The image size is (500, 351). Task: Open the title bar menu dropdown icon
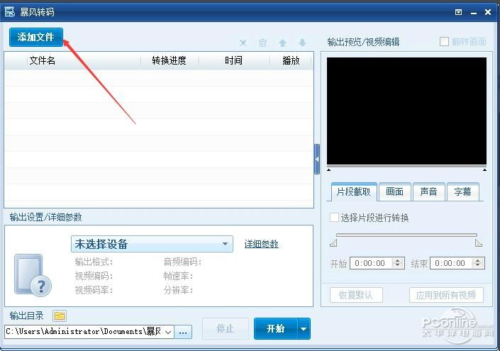pyautogui.click(x=459, y=13)
